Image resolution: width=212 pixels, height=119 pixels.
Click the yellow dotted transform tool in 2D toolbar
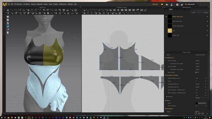87,10
